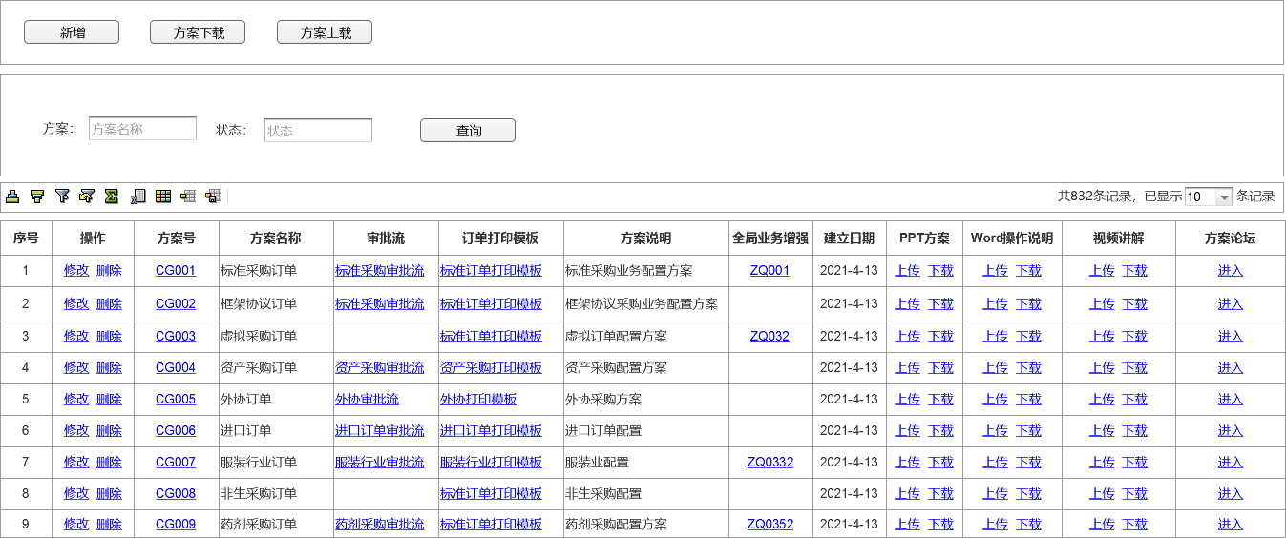The image size is (1286, 538).
Task: Click the colored grid columns icon
Action: pos(163,197)
